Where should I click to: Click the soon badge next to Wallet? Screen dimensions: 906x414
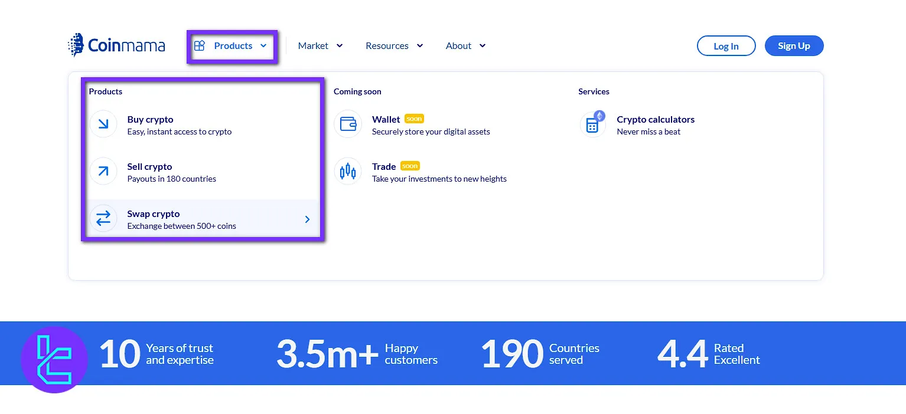point(414,119)
